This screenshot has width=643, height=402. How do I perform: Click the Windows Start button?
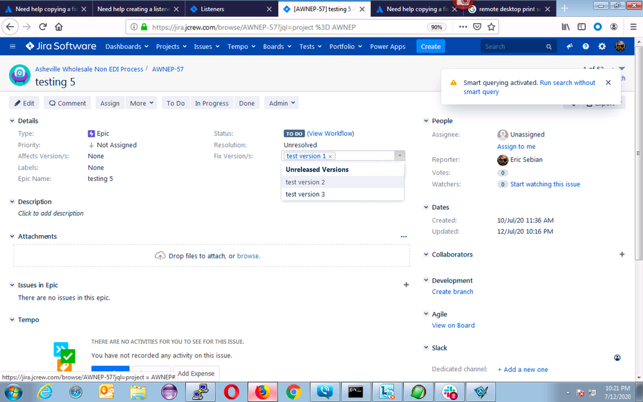(14, 392)
